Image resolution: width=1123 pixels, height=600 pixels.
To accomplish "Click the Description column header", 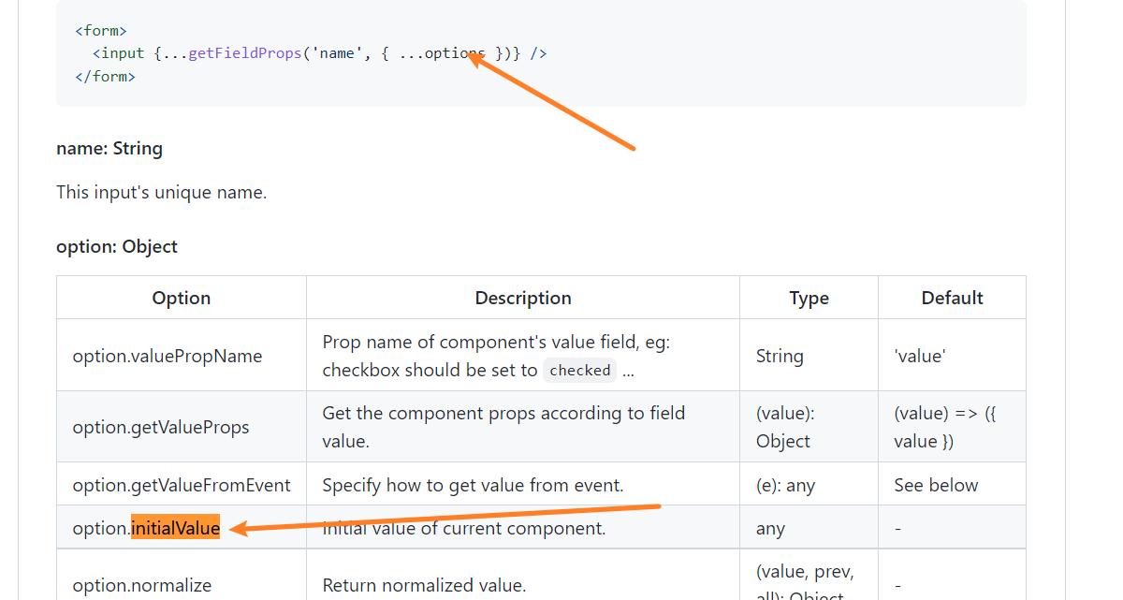I will [x=523, y=298].
